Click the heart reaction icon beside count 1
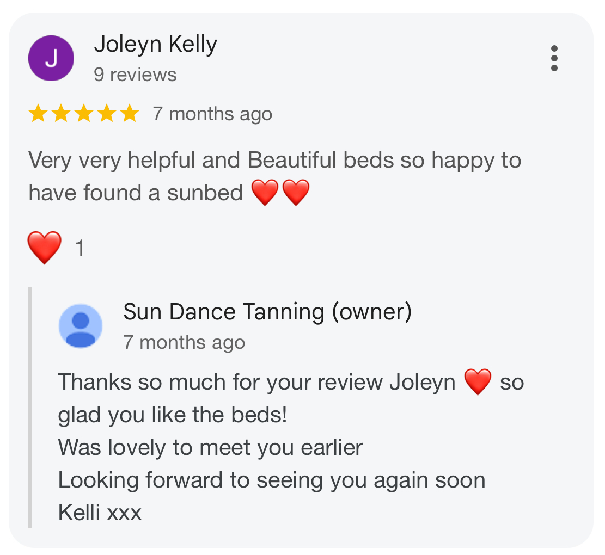This screenshot has width=605, height=555. [44, 248]
